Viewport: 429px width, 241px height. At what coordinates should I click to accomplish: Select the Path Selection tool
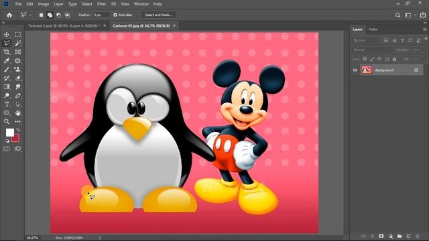tap(18, 104)
